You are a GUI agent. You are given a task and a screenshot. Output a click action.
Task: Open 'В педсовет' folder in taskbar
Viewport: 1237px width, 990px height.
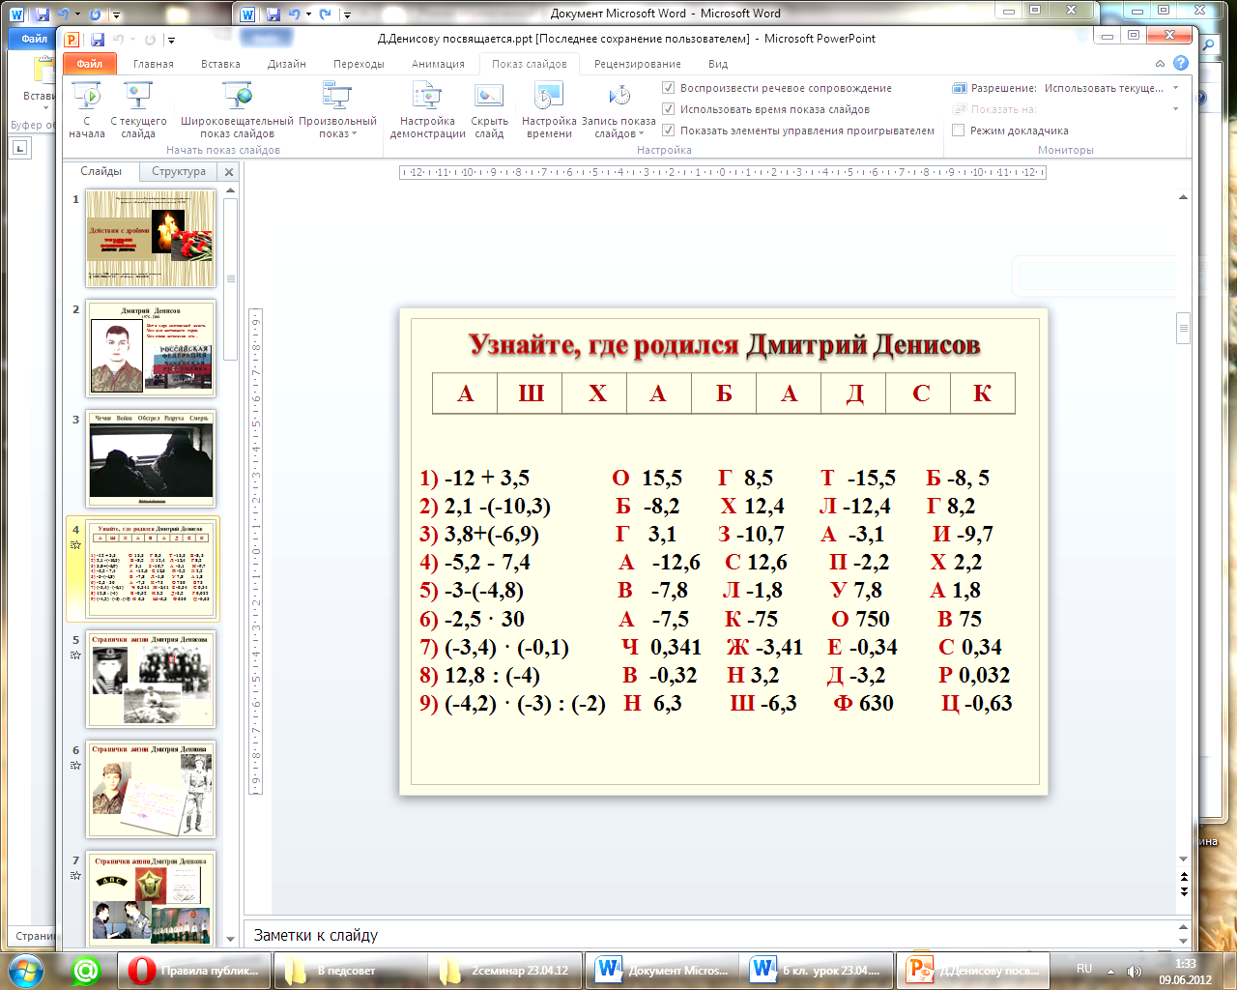coord(349,970)
